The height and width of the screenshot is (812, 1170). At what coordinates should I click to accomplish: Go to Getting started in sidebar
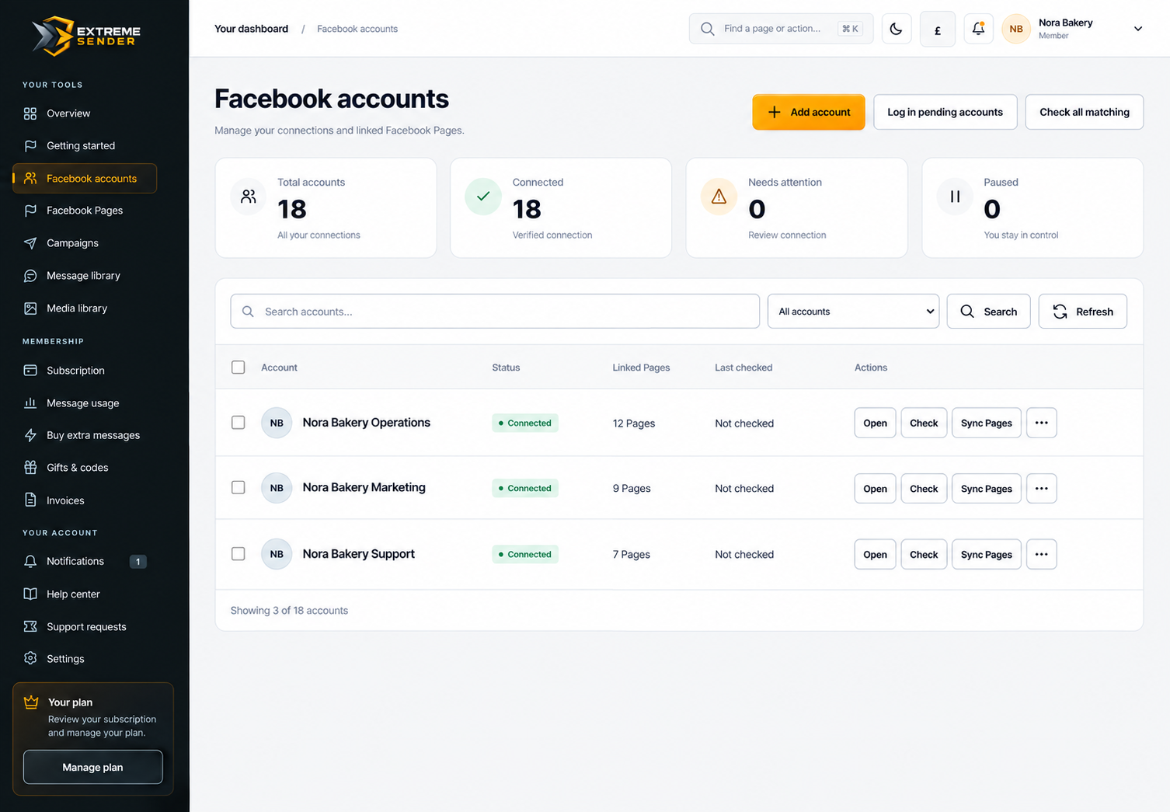pyautogui.click(x=85, y=146)
